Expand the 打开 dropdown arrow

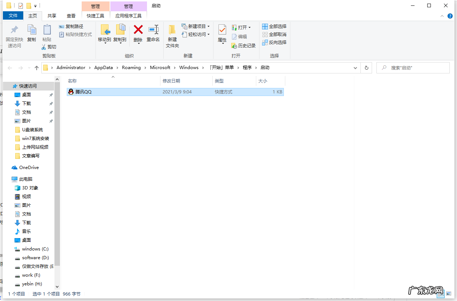pos(249,27)
